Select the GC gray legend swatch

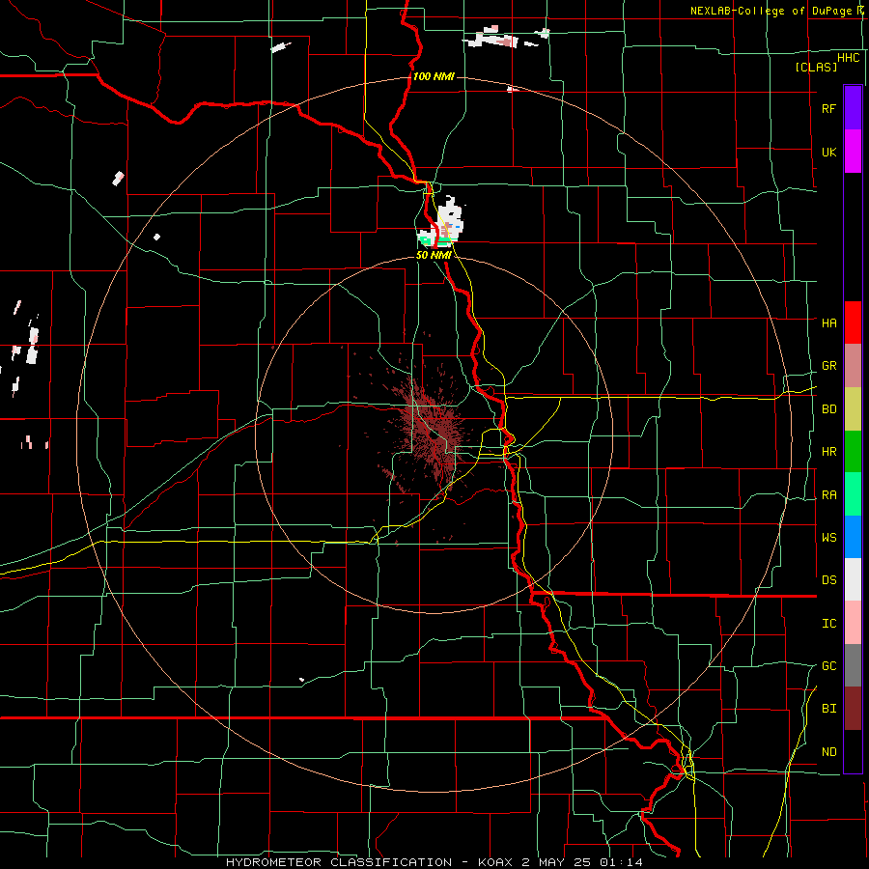pos(853,665)
